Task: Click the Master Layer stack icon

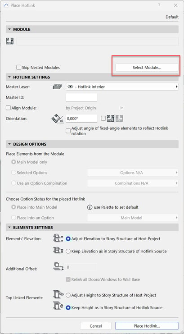Action: [57, 87]
